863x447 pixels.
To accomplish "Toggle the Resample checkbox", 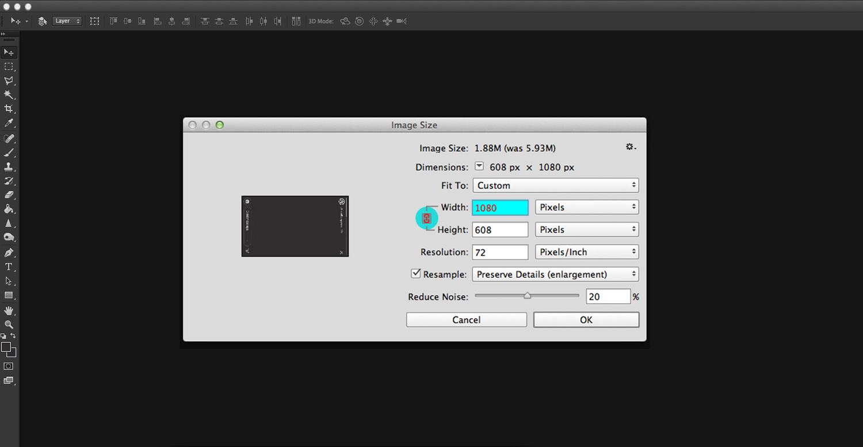I will (x=416, y=274).
